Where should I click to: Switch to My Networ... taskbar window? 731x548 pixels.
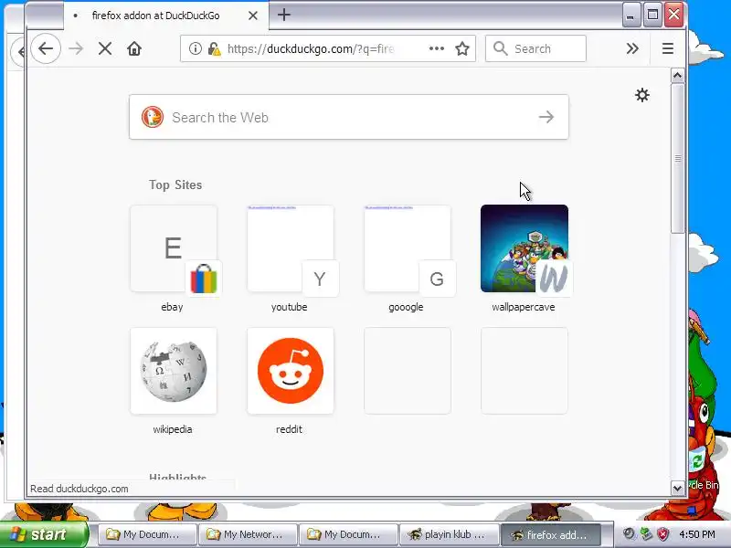[248, 534]
